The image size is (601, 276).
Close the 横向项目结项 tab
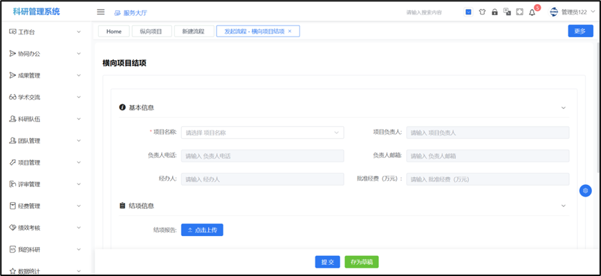pyautogui.click(x=290, y=31)
